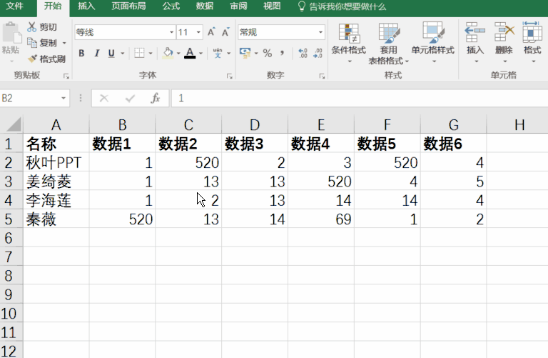Select cell containing 秋叶PPT
The image size is (548, 358).
point(56,162)
